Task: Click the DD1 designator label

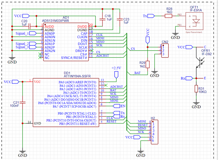Action: click(67, 73)
